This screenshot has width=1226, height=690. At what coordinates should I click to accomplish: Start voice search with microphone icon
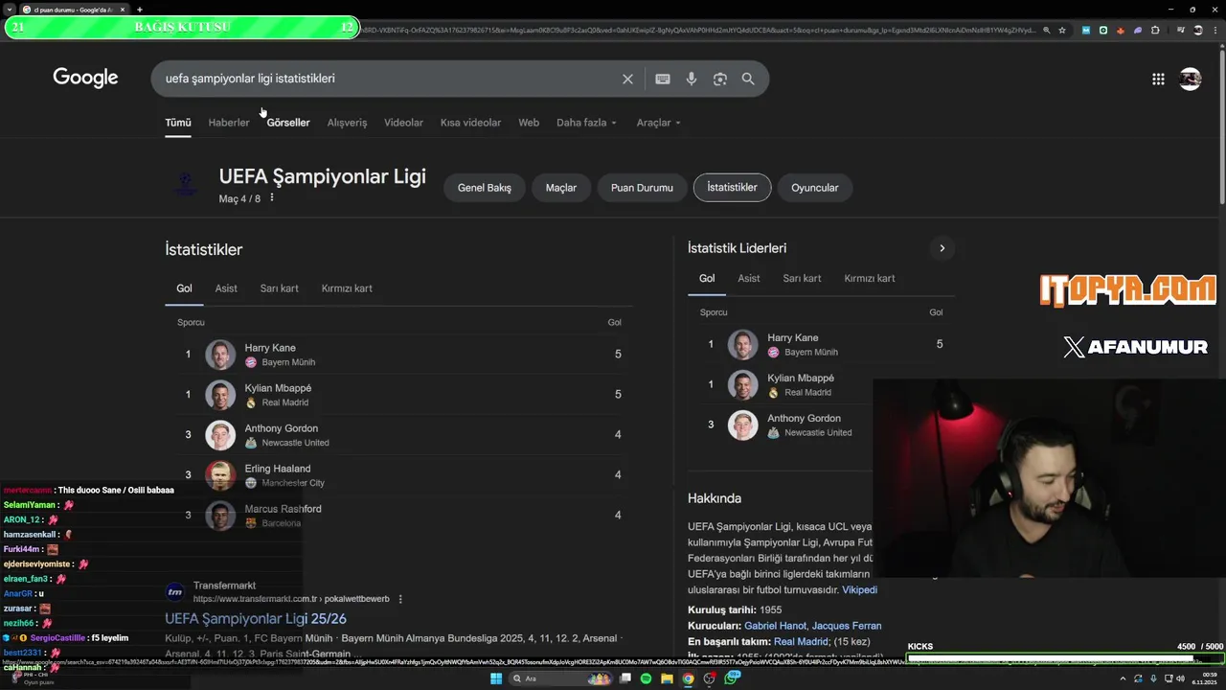click(692, 79)
